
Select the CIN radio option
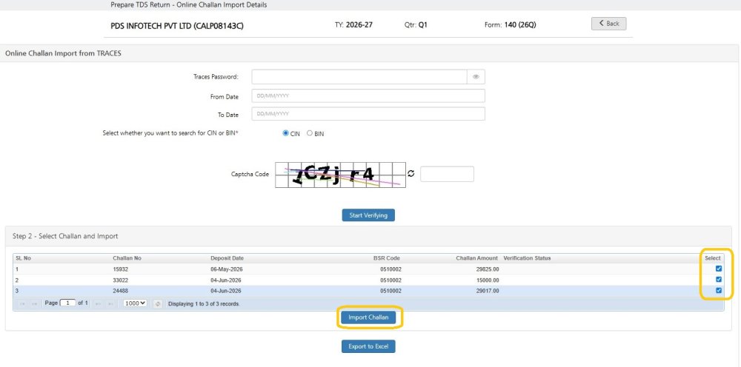point(285,133)
